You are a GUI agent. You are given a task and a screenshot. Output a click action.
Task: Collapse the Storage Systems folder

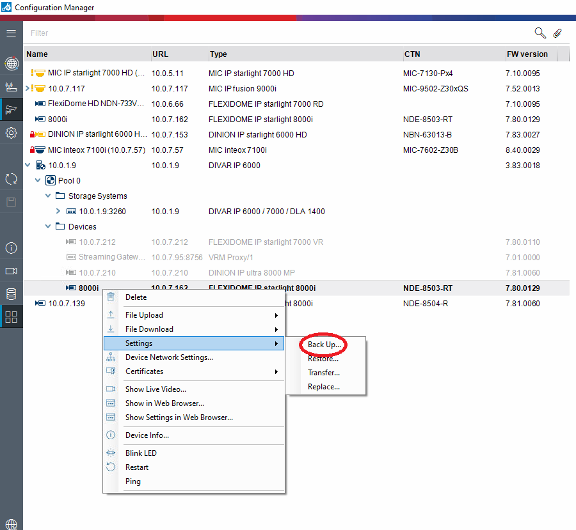48,196
